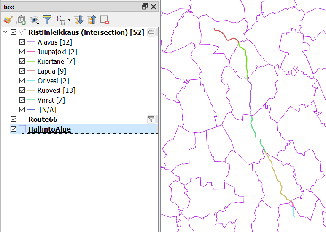Open the manage map themes eye icon
The height and width of the screenshot is (232, 326).
34,19
